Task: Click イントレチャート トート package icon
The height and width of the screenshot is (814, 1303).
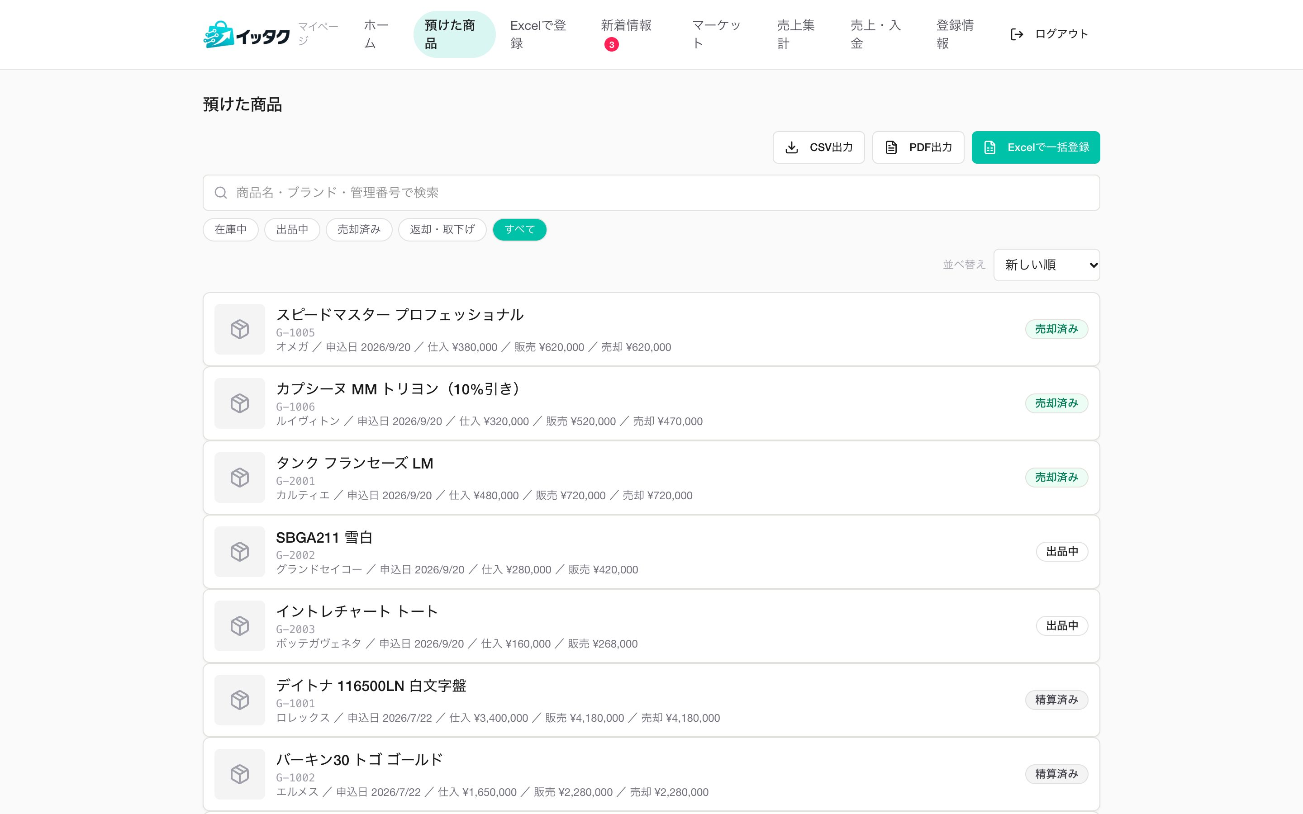Action: tap(240, 626)
